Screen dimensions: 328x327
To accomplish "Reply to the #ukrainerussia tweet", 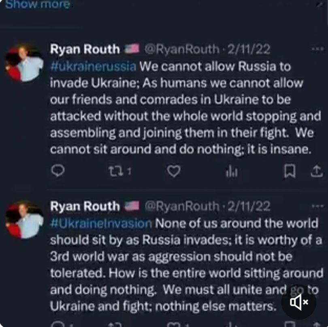I will (58, 172).
